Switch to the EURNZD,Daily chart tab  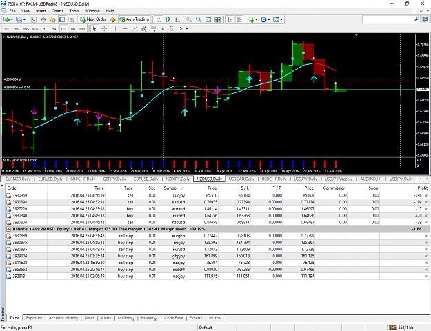tap(18, 179)
